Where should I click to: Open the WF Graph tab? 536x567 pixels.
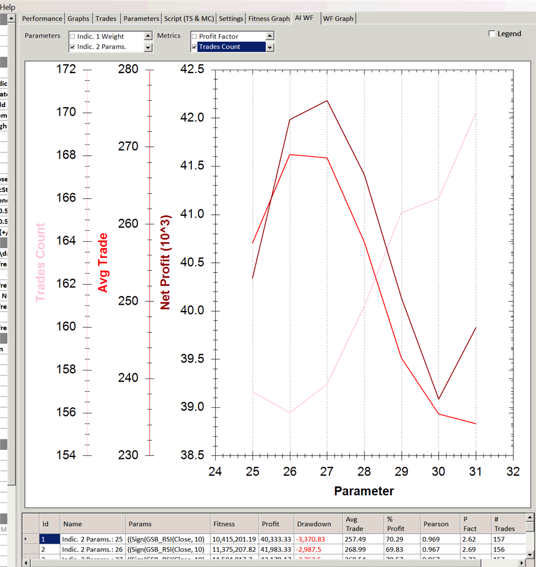point(338,19)
